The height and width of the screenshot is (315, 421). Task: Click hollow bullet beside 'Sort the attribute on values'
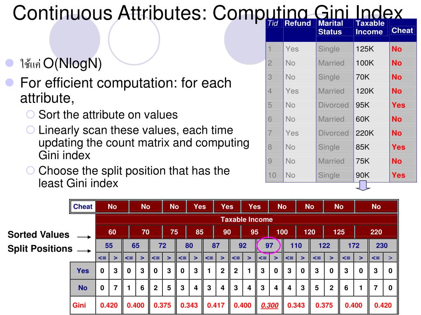[31, 115]
